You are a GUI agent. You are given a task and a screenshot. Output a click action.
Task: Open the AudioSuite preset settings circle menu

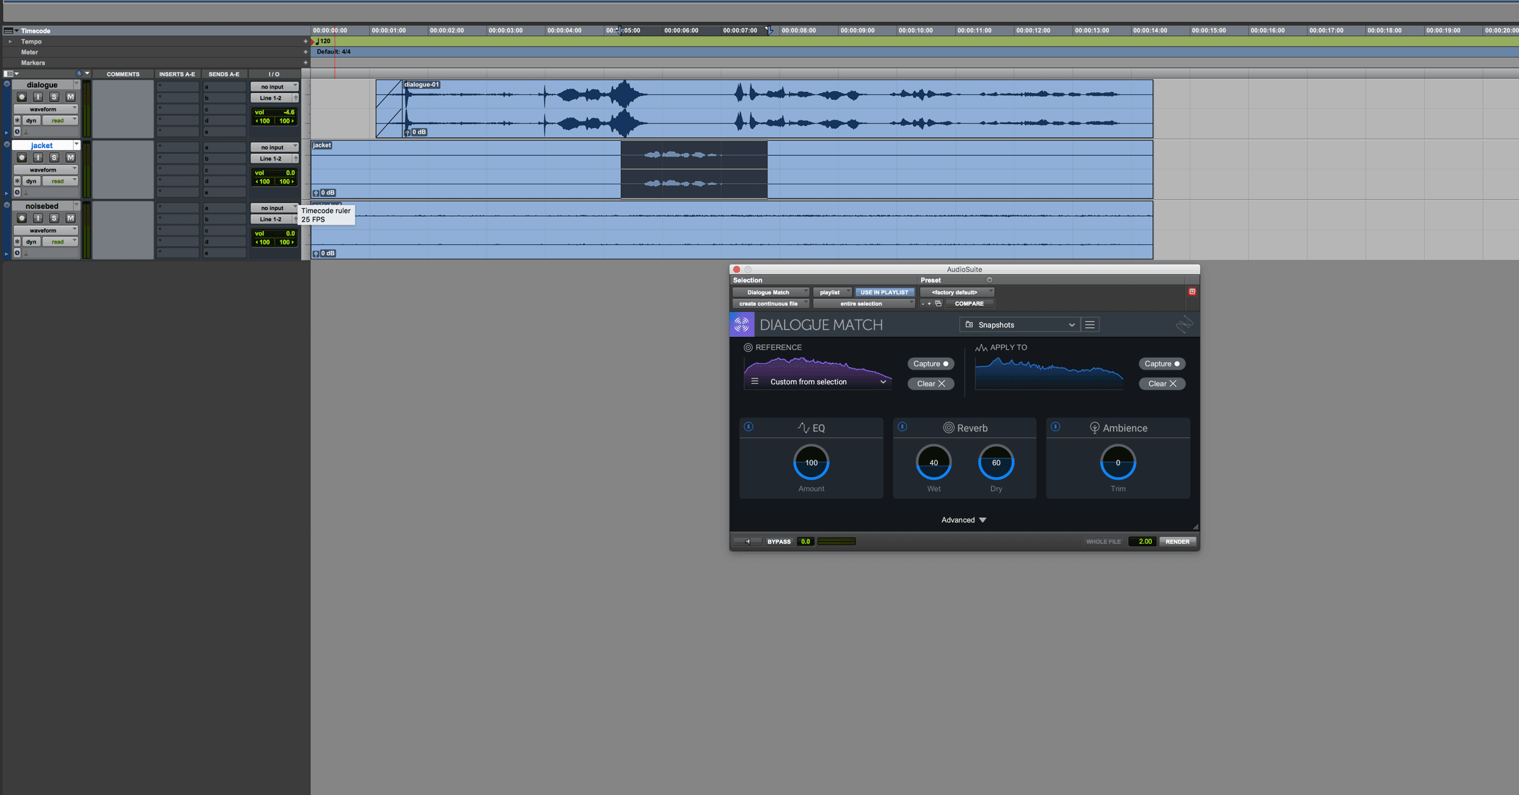989,280
